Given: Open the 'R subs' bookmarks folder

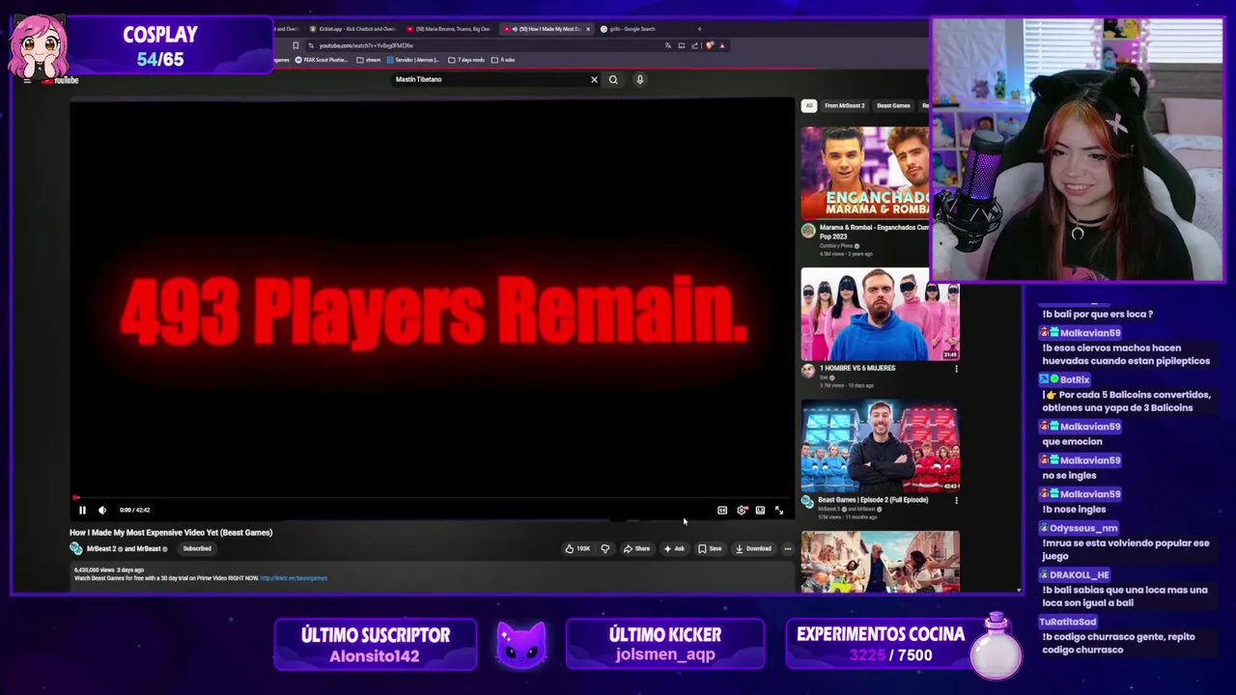Looking at the screenshot, I should 503,60.
